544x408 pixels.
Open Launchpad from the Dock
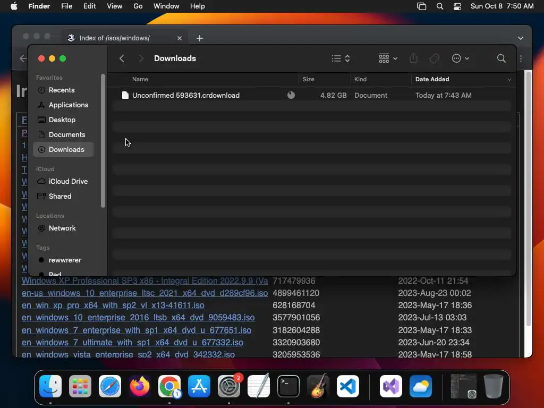click(80, 386)
